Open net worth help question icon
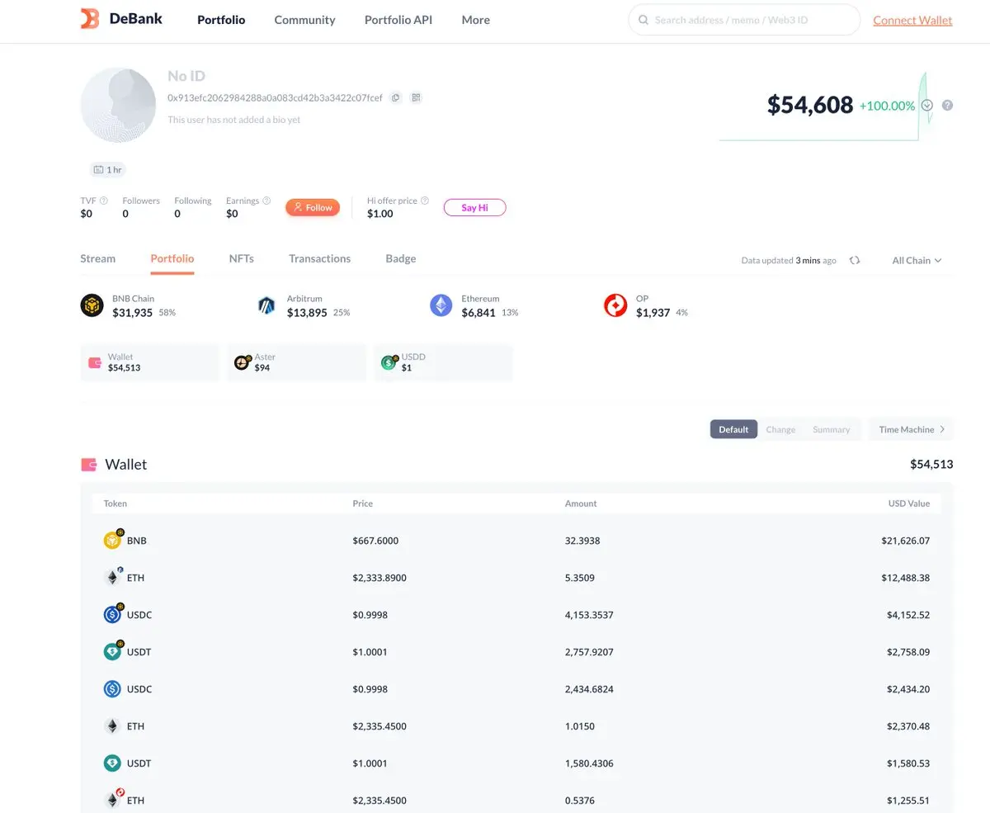The image size is (990, 813). (947, 106)
